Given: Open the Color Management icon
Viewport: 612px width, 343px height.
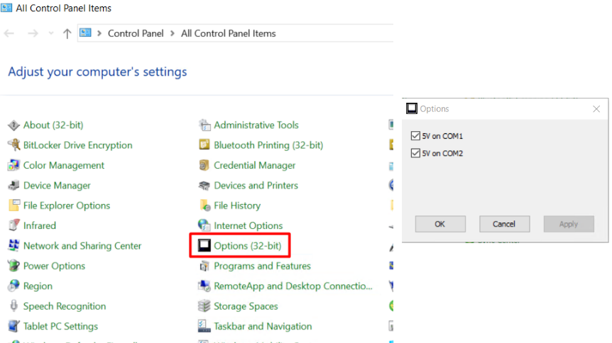Looking at the screenshot, I should [x=13, y=165].
